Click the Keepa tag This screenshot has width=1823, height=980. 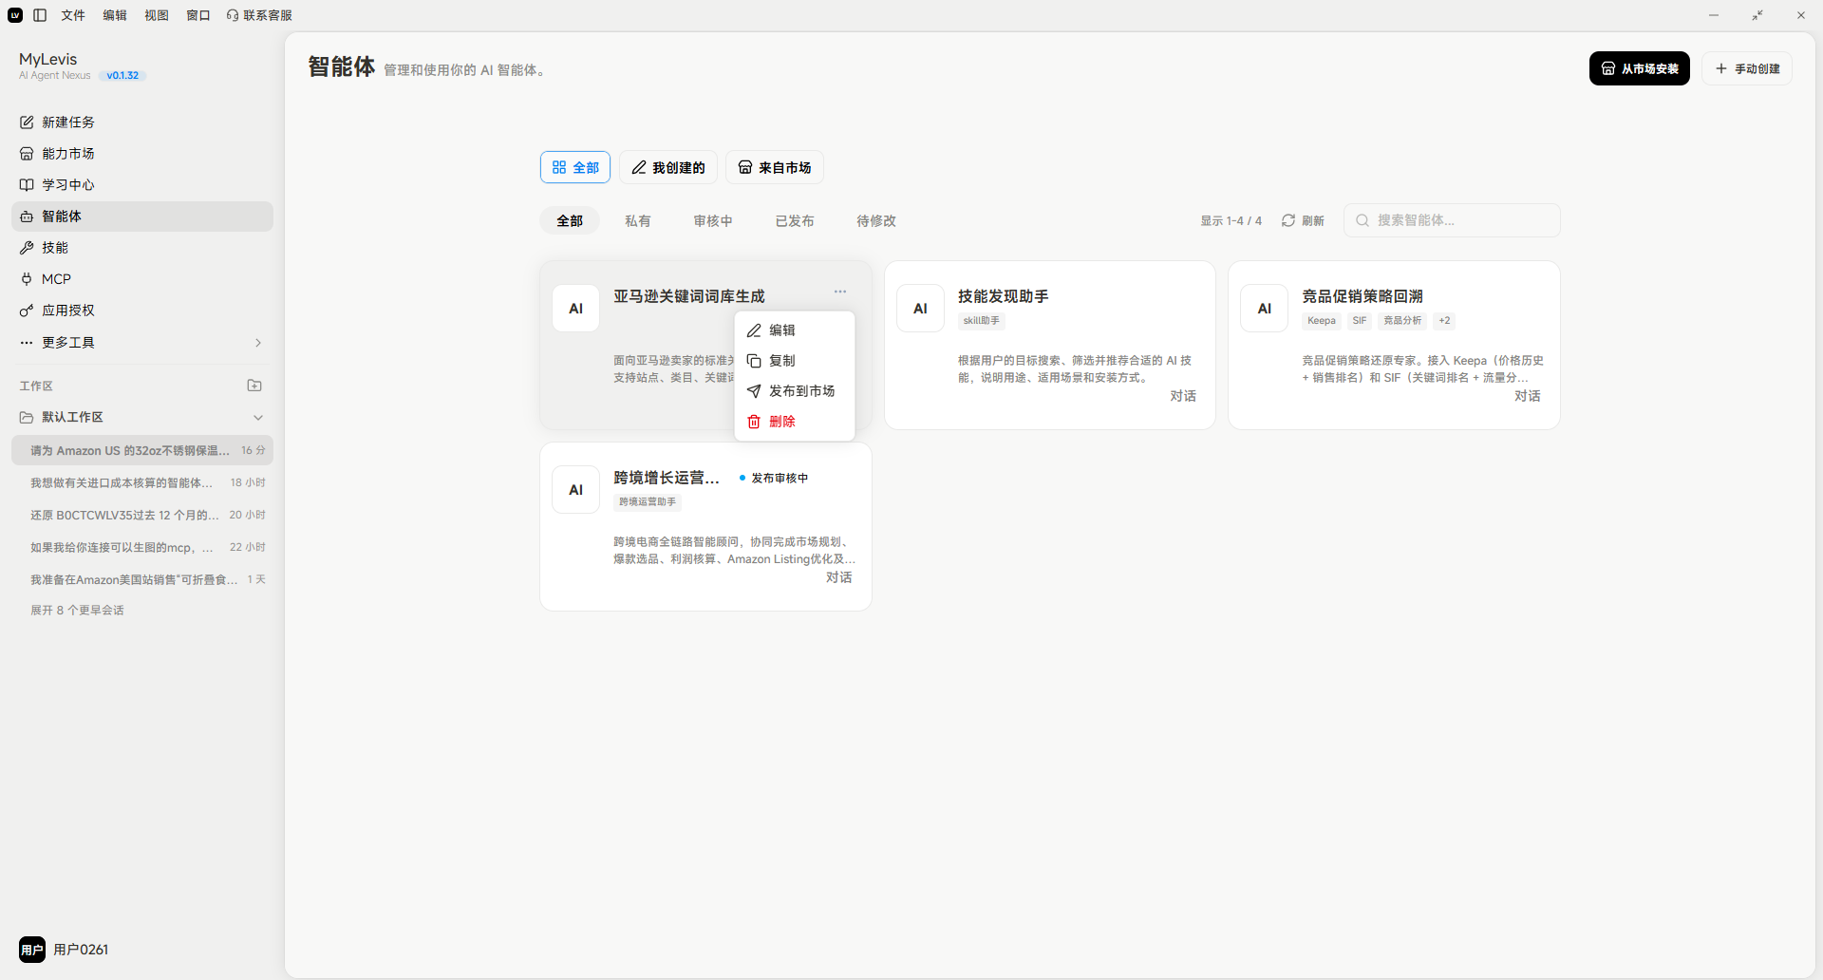[x=1322, y=321]
